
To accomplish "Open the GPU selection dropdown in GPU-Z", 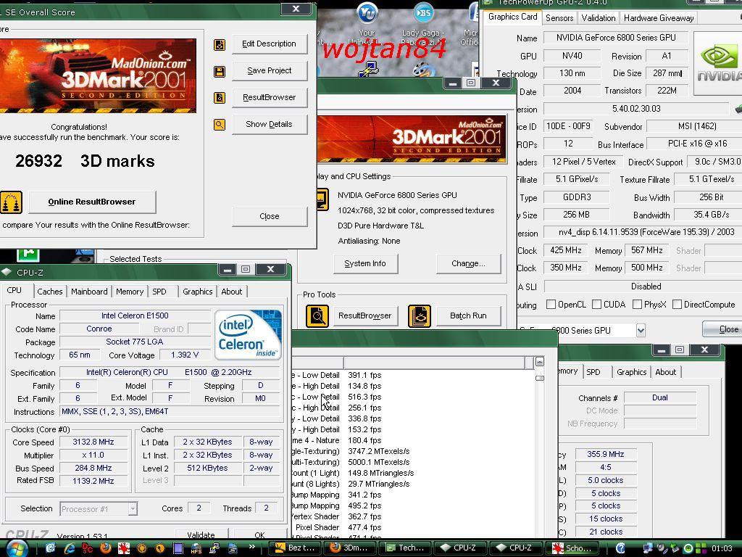I will (641, 330).
